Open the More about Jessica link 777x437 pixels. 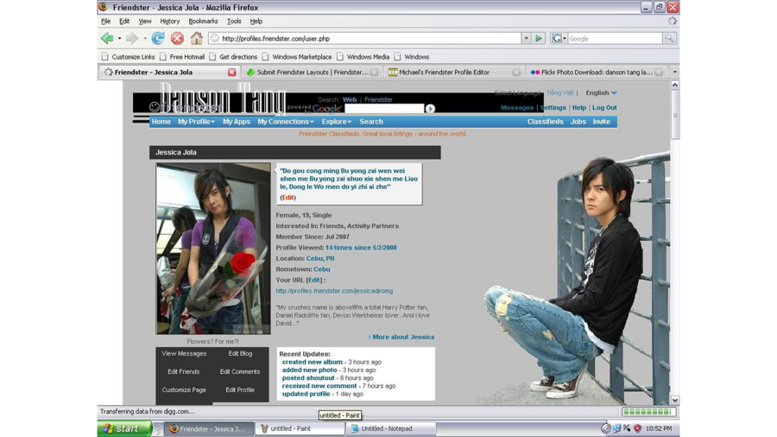click(x=402, y=337)
